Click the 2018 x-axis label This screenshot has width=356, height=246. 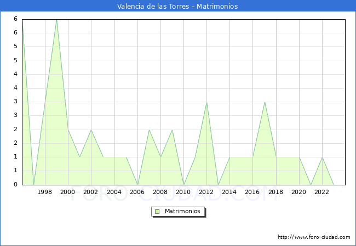coord(276,192)
